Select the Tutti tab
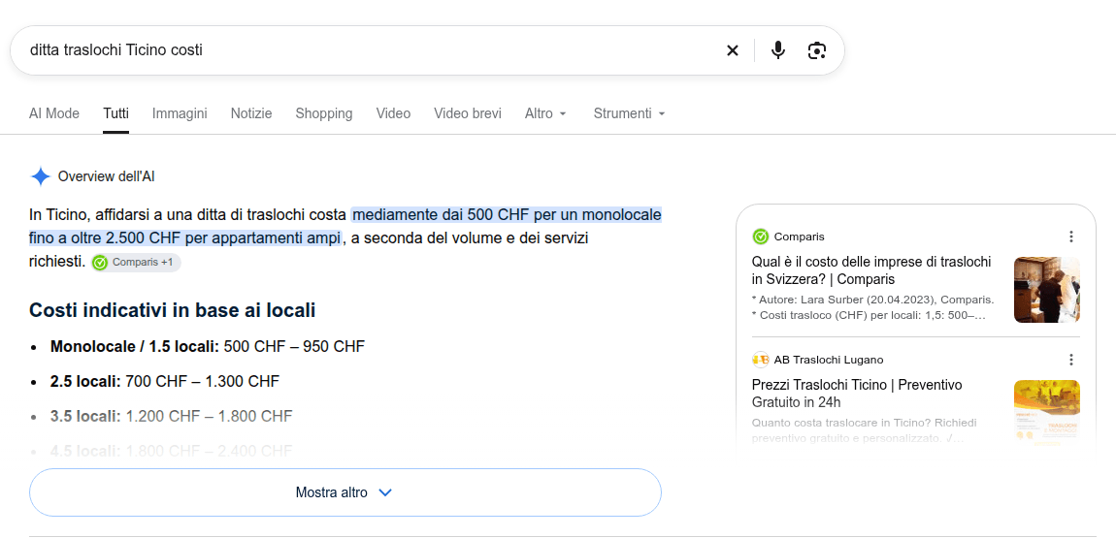 click(116, 113)
